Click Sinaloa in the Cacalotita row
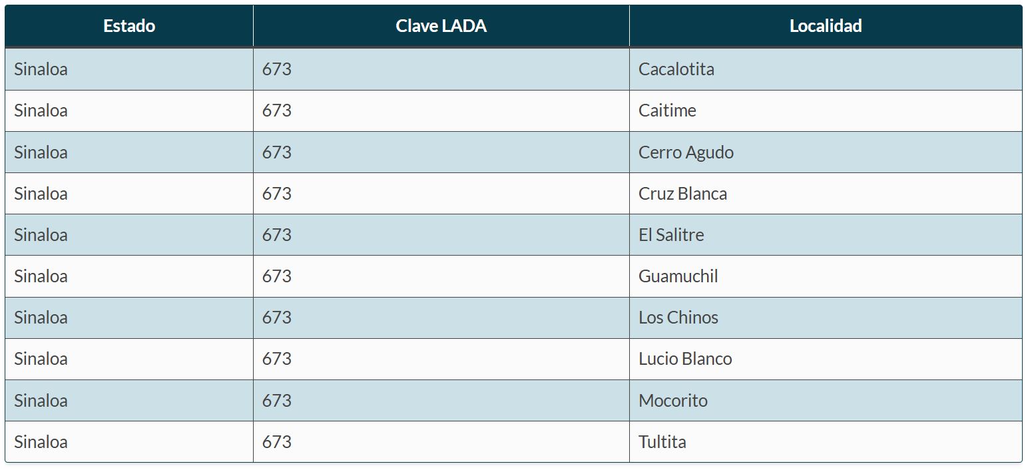The width and height of the screenshot is (1028, 470). pyautogui.click(x=41, y=69)
